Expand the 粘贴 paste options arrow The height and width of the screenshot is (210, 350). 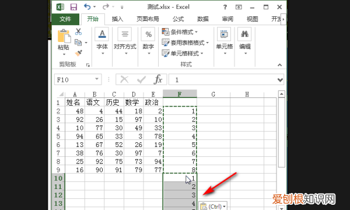click(x=64, y=54)
